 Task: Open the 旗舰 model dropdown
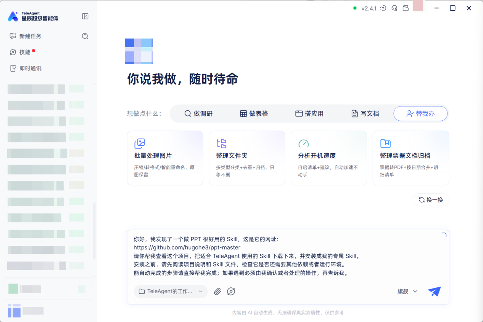[407, 292]
